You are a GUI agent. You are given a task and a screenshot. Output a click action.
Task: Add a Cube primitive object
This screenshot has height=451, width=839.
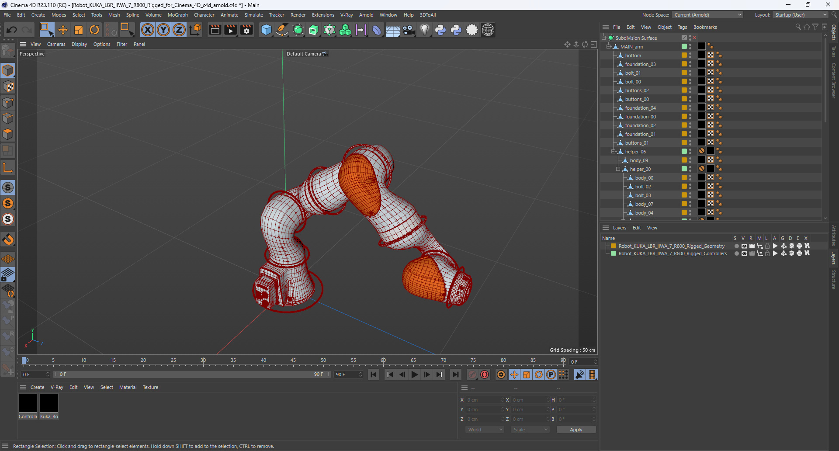[266, 30]
